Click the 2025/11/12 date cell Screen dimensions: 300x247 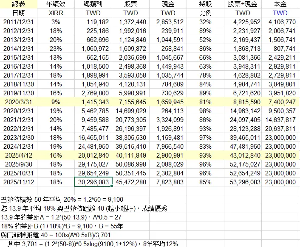pyautogui.click(x=18, y=182)
